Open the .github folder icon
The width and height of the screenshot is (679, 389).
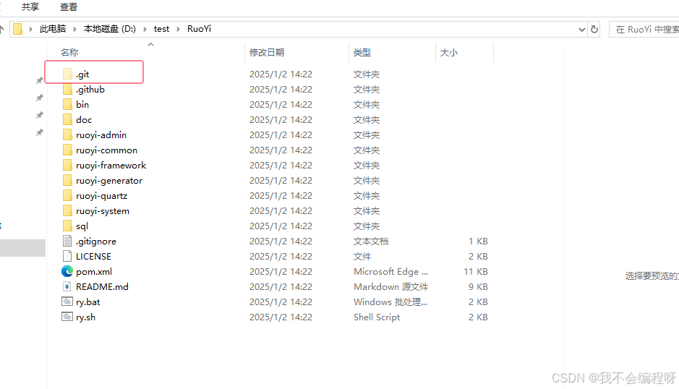pos(67,89)
